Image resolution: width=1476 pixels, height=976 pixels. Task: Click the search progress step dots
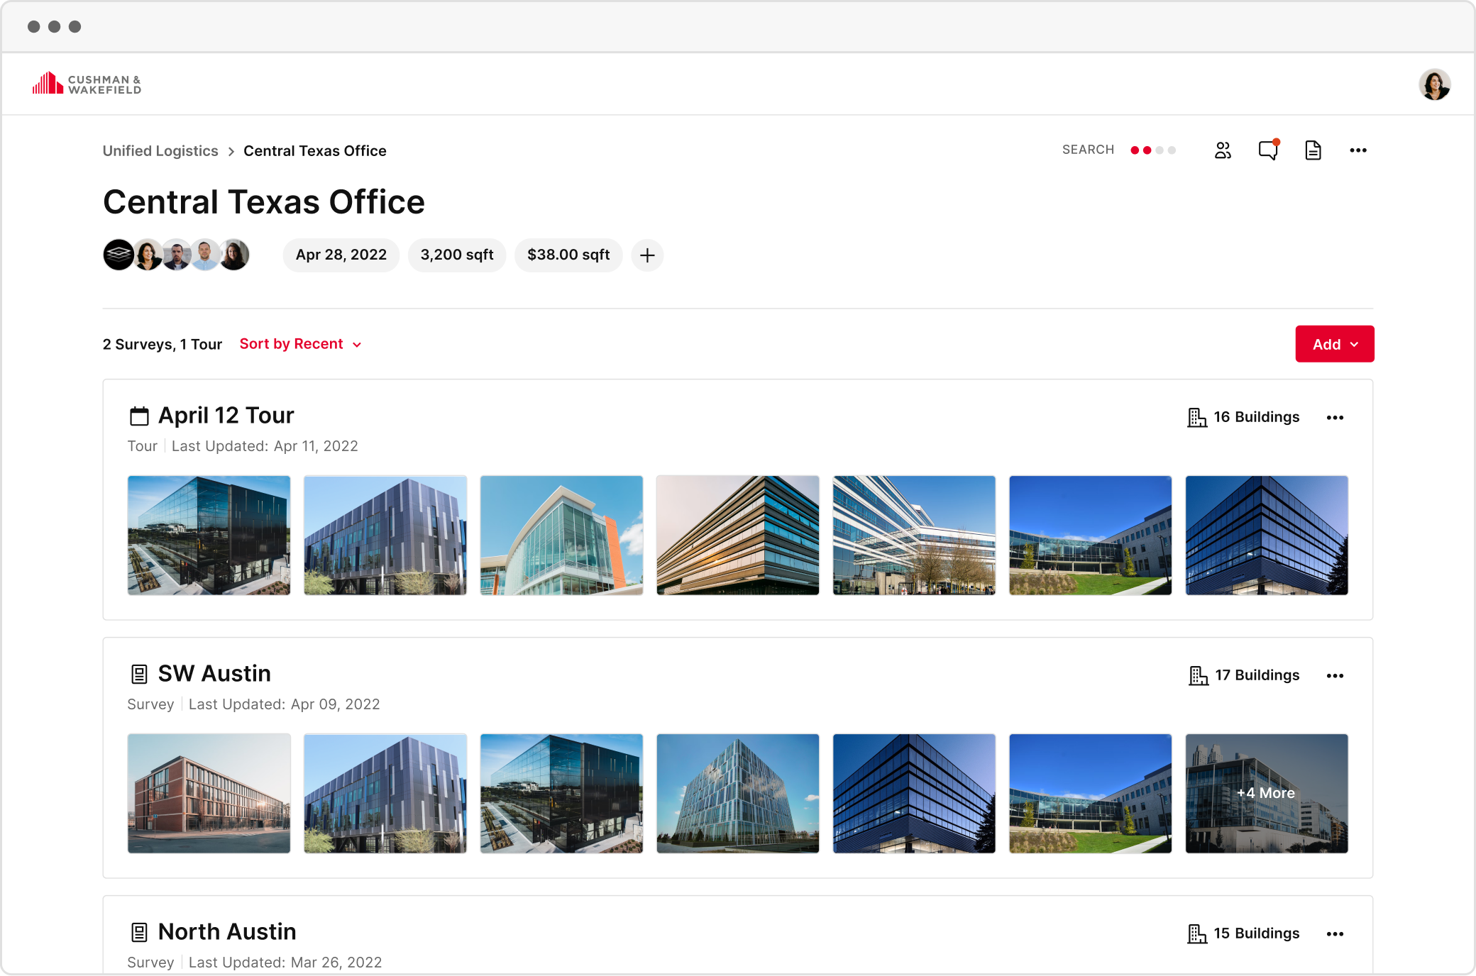point(1152,150)
